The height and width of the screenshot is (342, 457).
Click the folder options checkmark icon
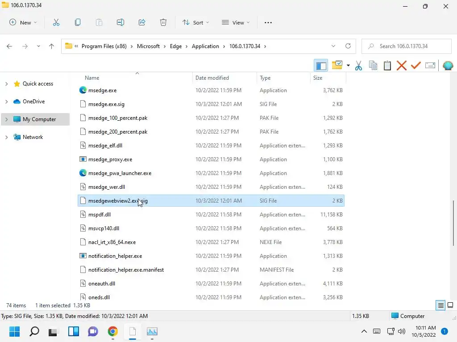point(337,65)
